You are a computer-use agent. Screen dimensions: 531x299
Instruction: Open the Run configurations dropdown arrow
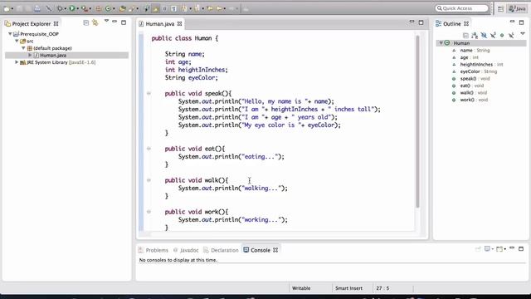tap(77, 9)
